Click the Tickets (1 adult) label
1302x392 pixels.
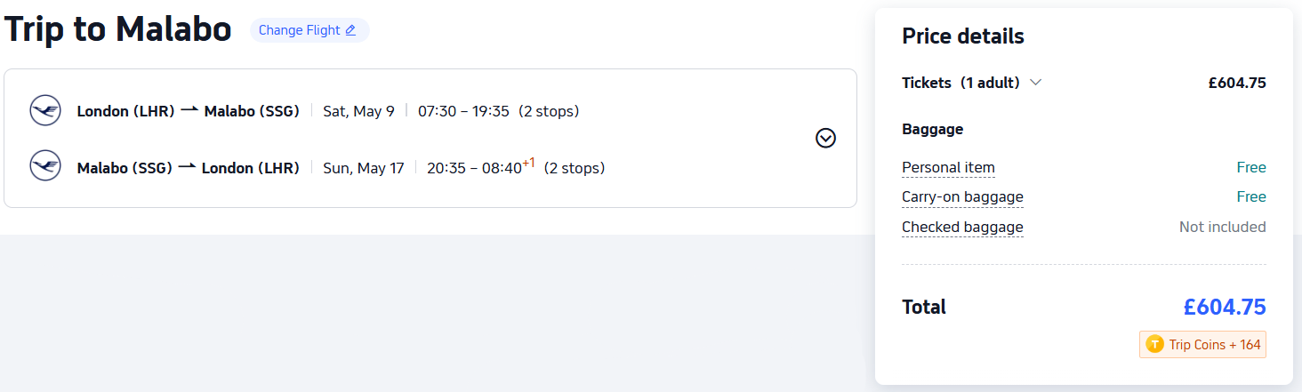pyautogui.click(x=960, y=83)
